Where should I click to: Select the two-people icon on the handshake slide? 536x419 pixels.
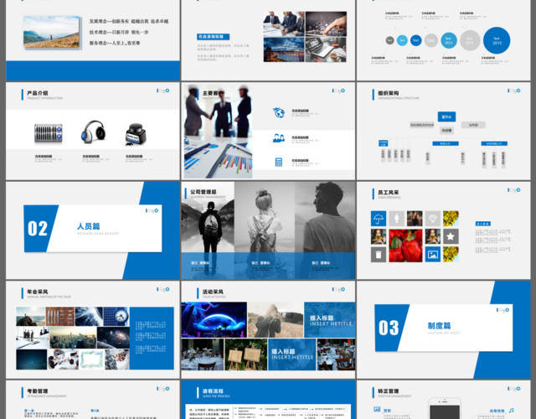[279, 137]
